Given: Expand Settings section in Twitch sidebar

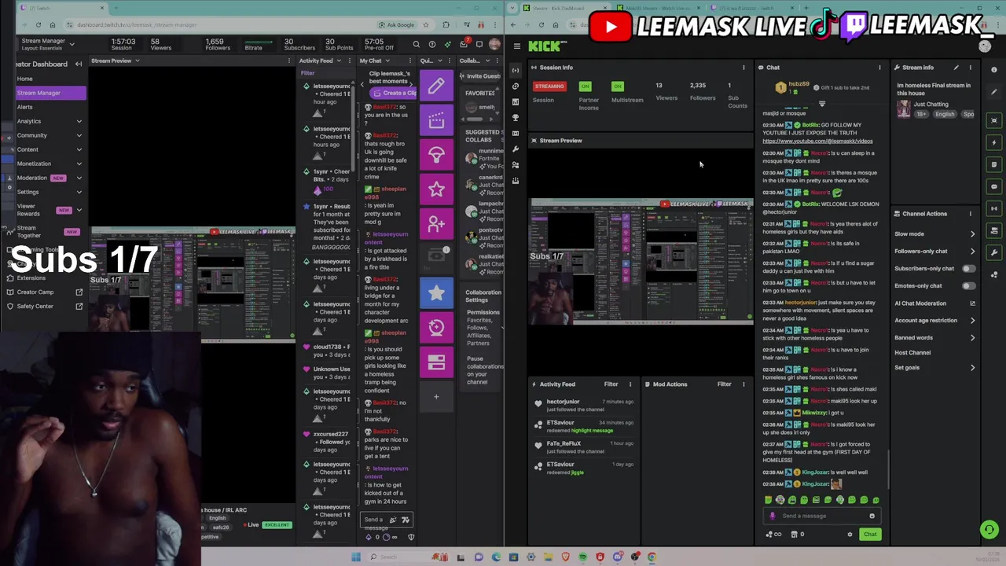Looking at the screenshot, I should click(79, 192).
